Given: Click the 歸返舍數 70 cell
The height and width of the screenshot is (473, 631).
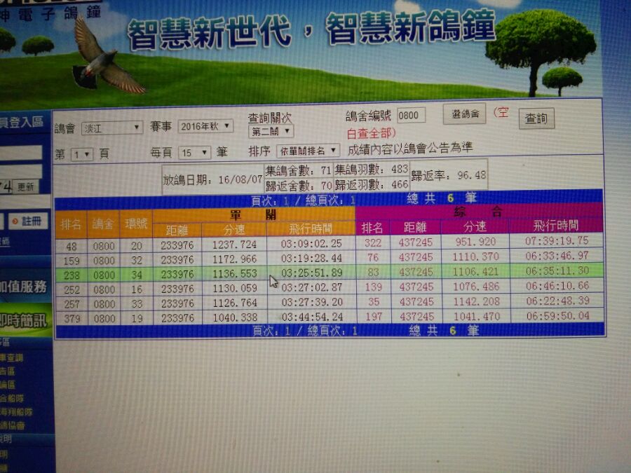Looking at the screenshot, I should pyautogui.click(x=298, y=186).
